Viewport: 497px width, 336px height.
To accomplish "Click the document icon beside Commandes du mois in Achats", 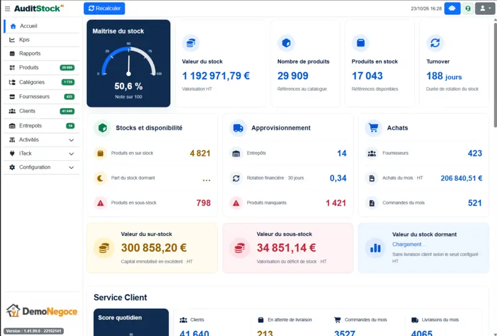I will [x=372, y=203].
